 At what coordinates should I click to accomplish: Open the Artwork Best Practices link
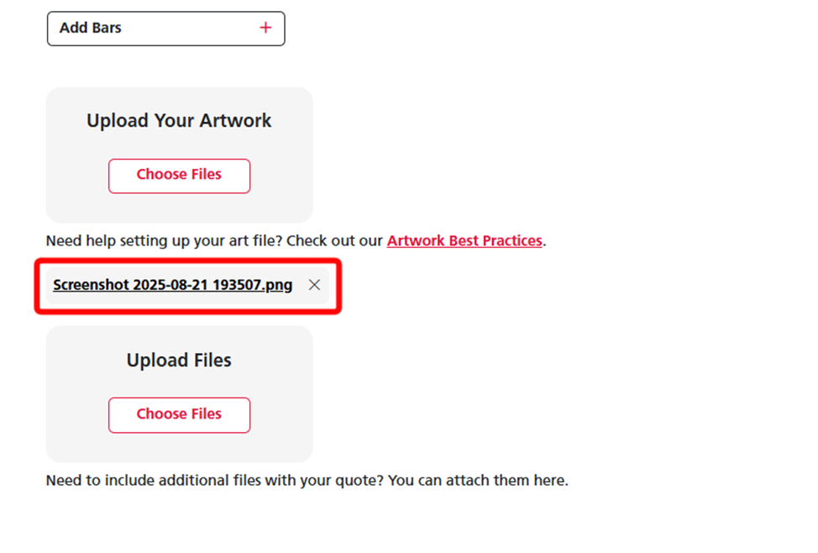464,240
